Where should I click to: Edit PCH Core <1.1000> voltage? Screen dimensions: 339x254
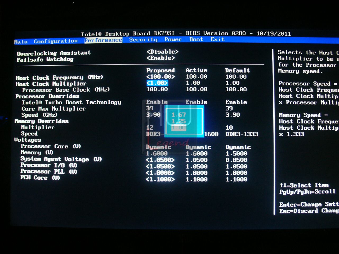pos(160,179)
